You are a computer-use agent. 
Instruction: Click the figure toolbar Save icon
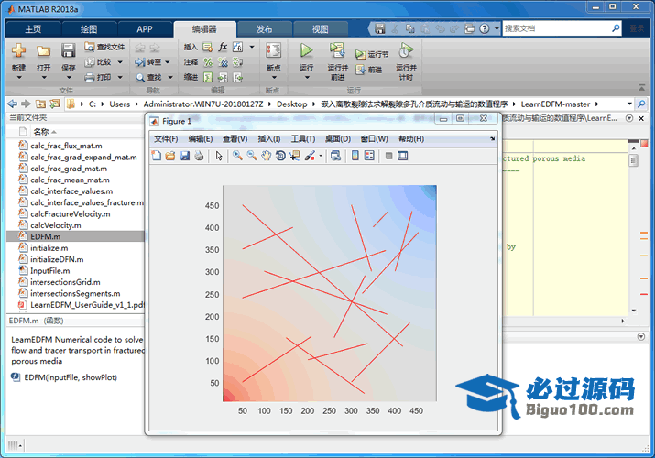pyautogui.click(x=185, y=156)
